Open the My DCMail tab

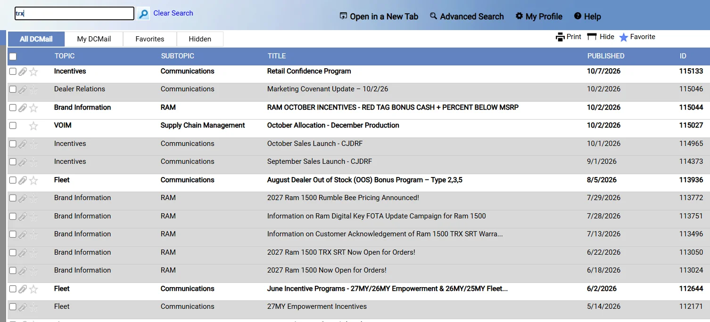[94, 39]
